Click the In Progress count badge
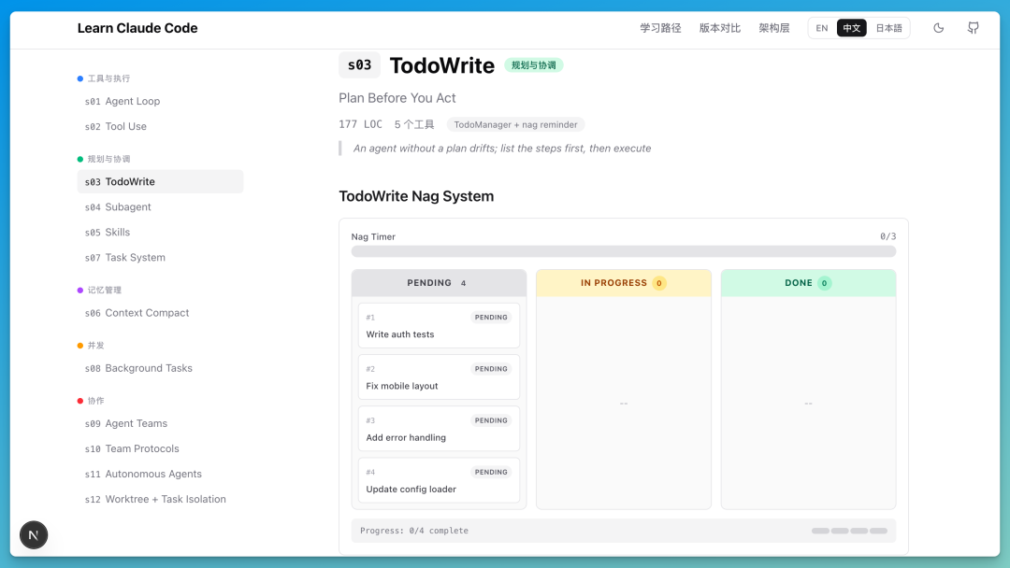The height and width of the screenshot is (568, 1010). [x=659, y=283]
